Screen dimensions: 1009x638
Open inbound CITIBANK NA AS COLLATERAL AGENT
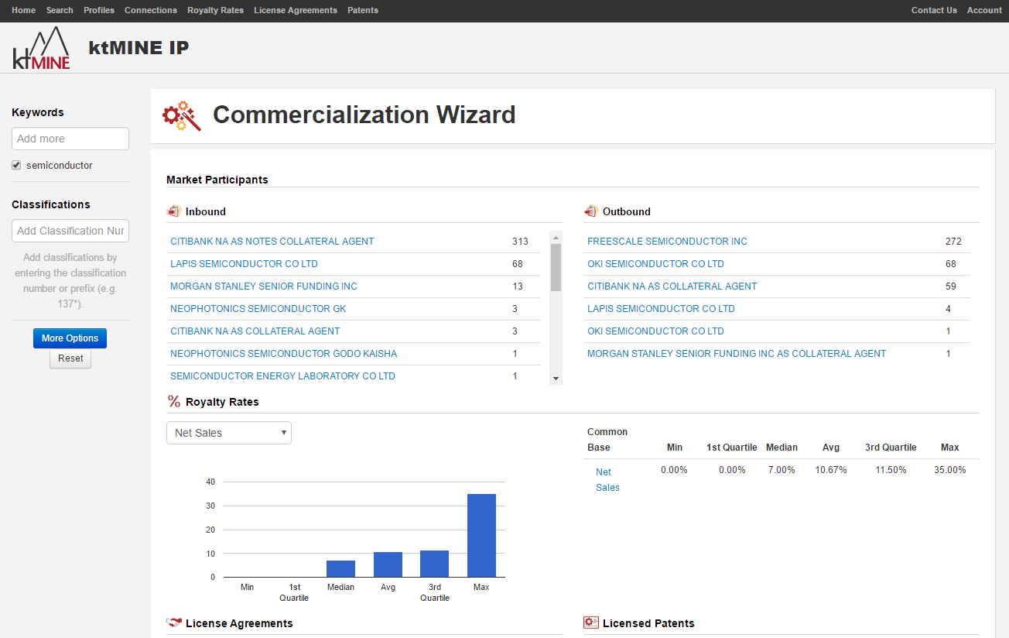point(255,331)
